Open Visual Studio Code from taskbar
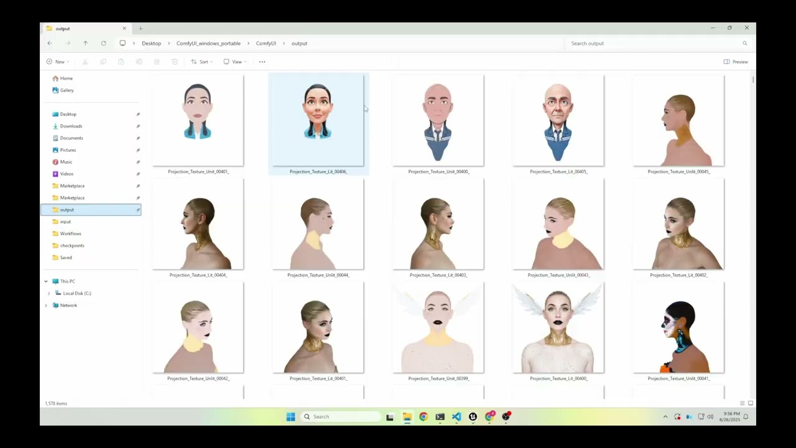Viewport: 796px width, 448px height. (x=456, y=417)
